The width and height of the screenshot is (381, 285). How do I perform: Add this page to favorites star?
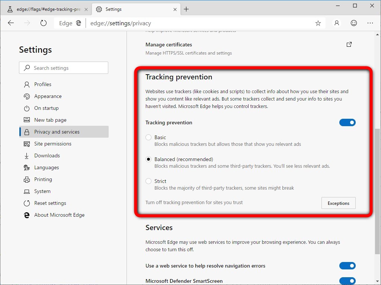[x=318, y=23]
